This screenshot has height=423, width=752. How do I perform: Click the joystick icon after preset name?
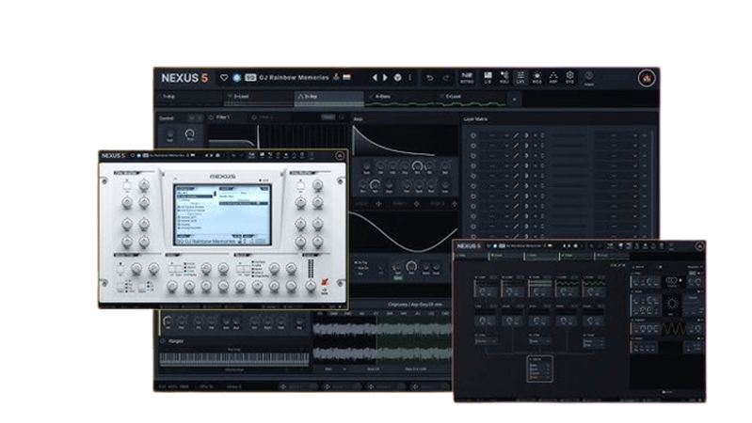pyautogui.click(x=336, y=77)
